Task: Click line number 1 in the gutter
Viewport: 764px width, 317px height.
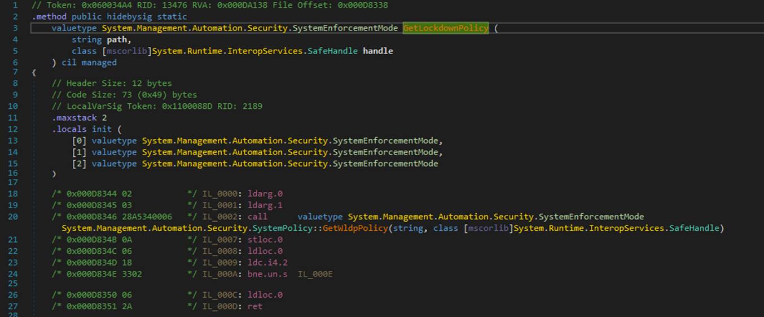Action: tap(15, 5)
